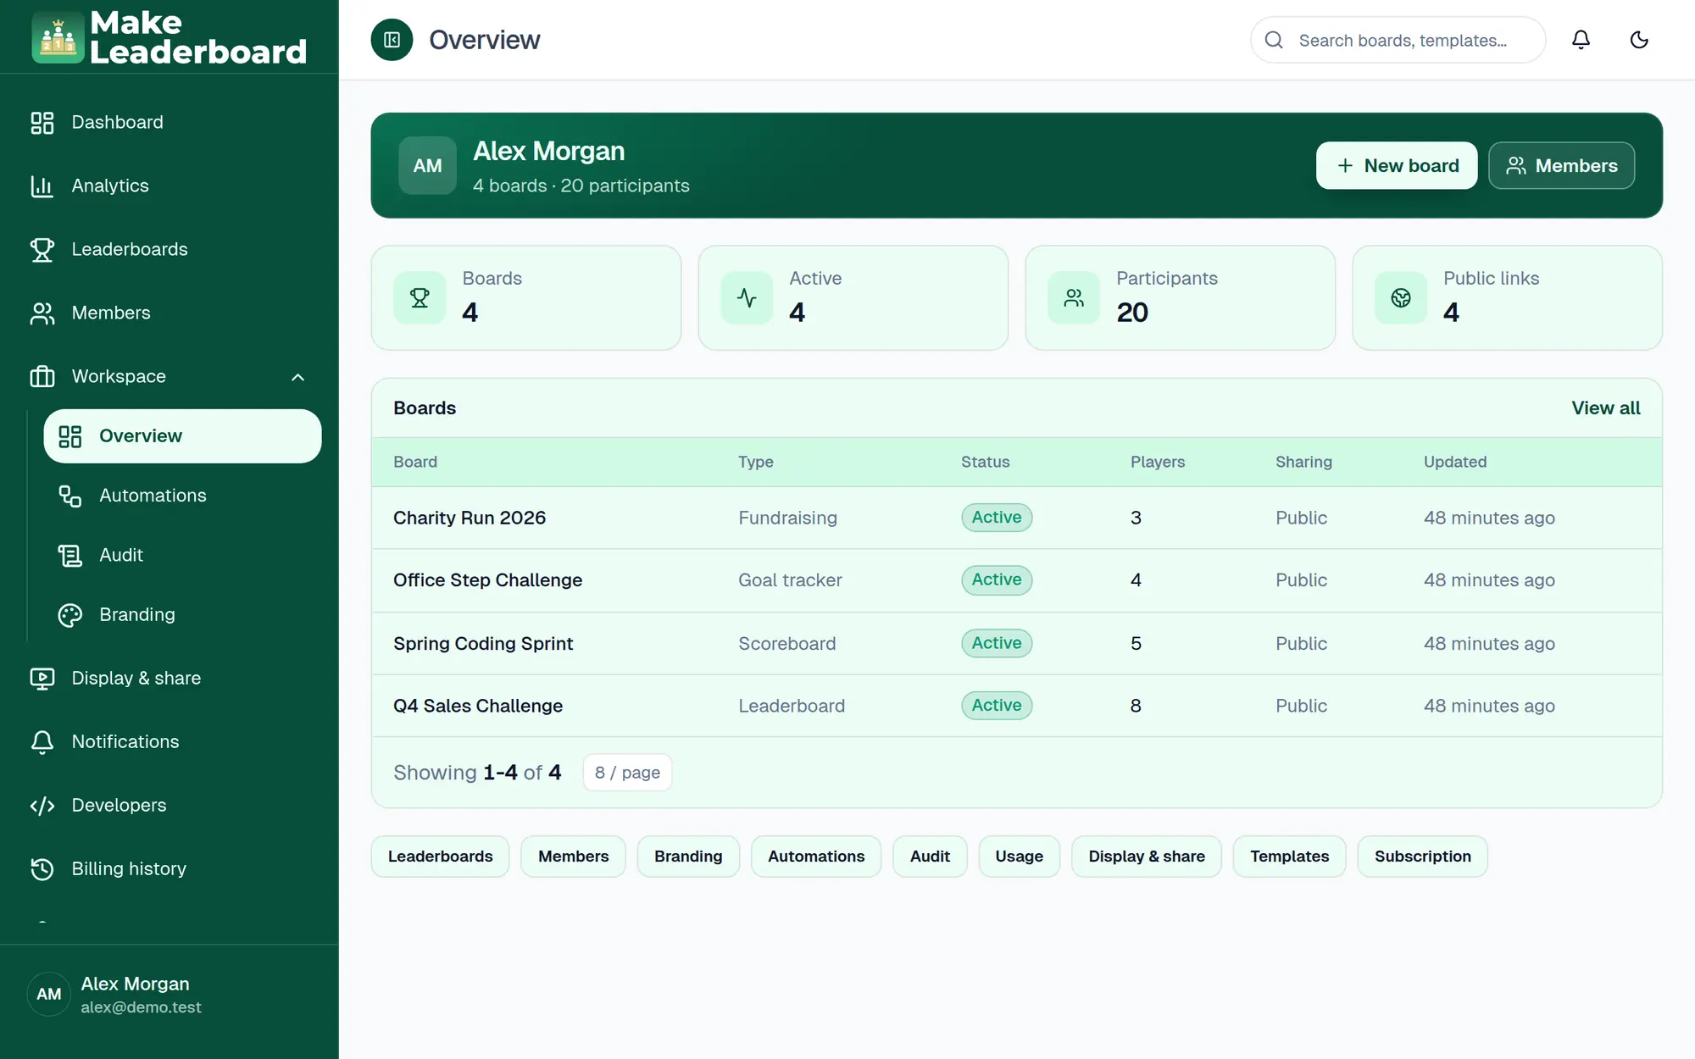Click the Templates shortcut chip
Image resolution: width=1695 pixels, height=1059 pixels.
(x=1289, y=857)
